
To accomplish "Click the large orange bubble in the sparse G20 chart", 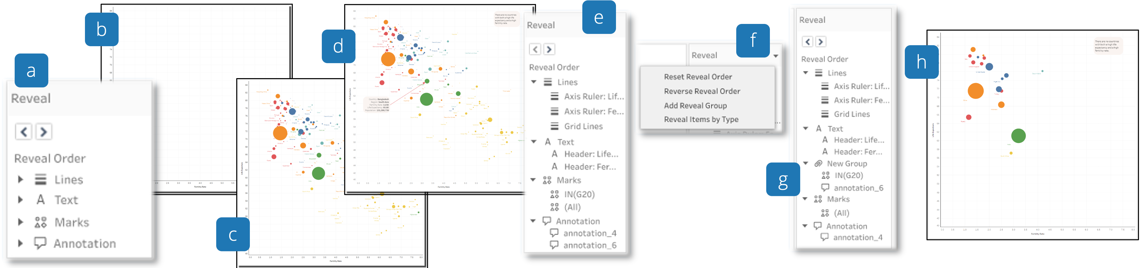I will pos(976,91).
